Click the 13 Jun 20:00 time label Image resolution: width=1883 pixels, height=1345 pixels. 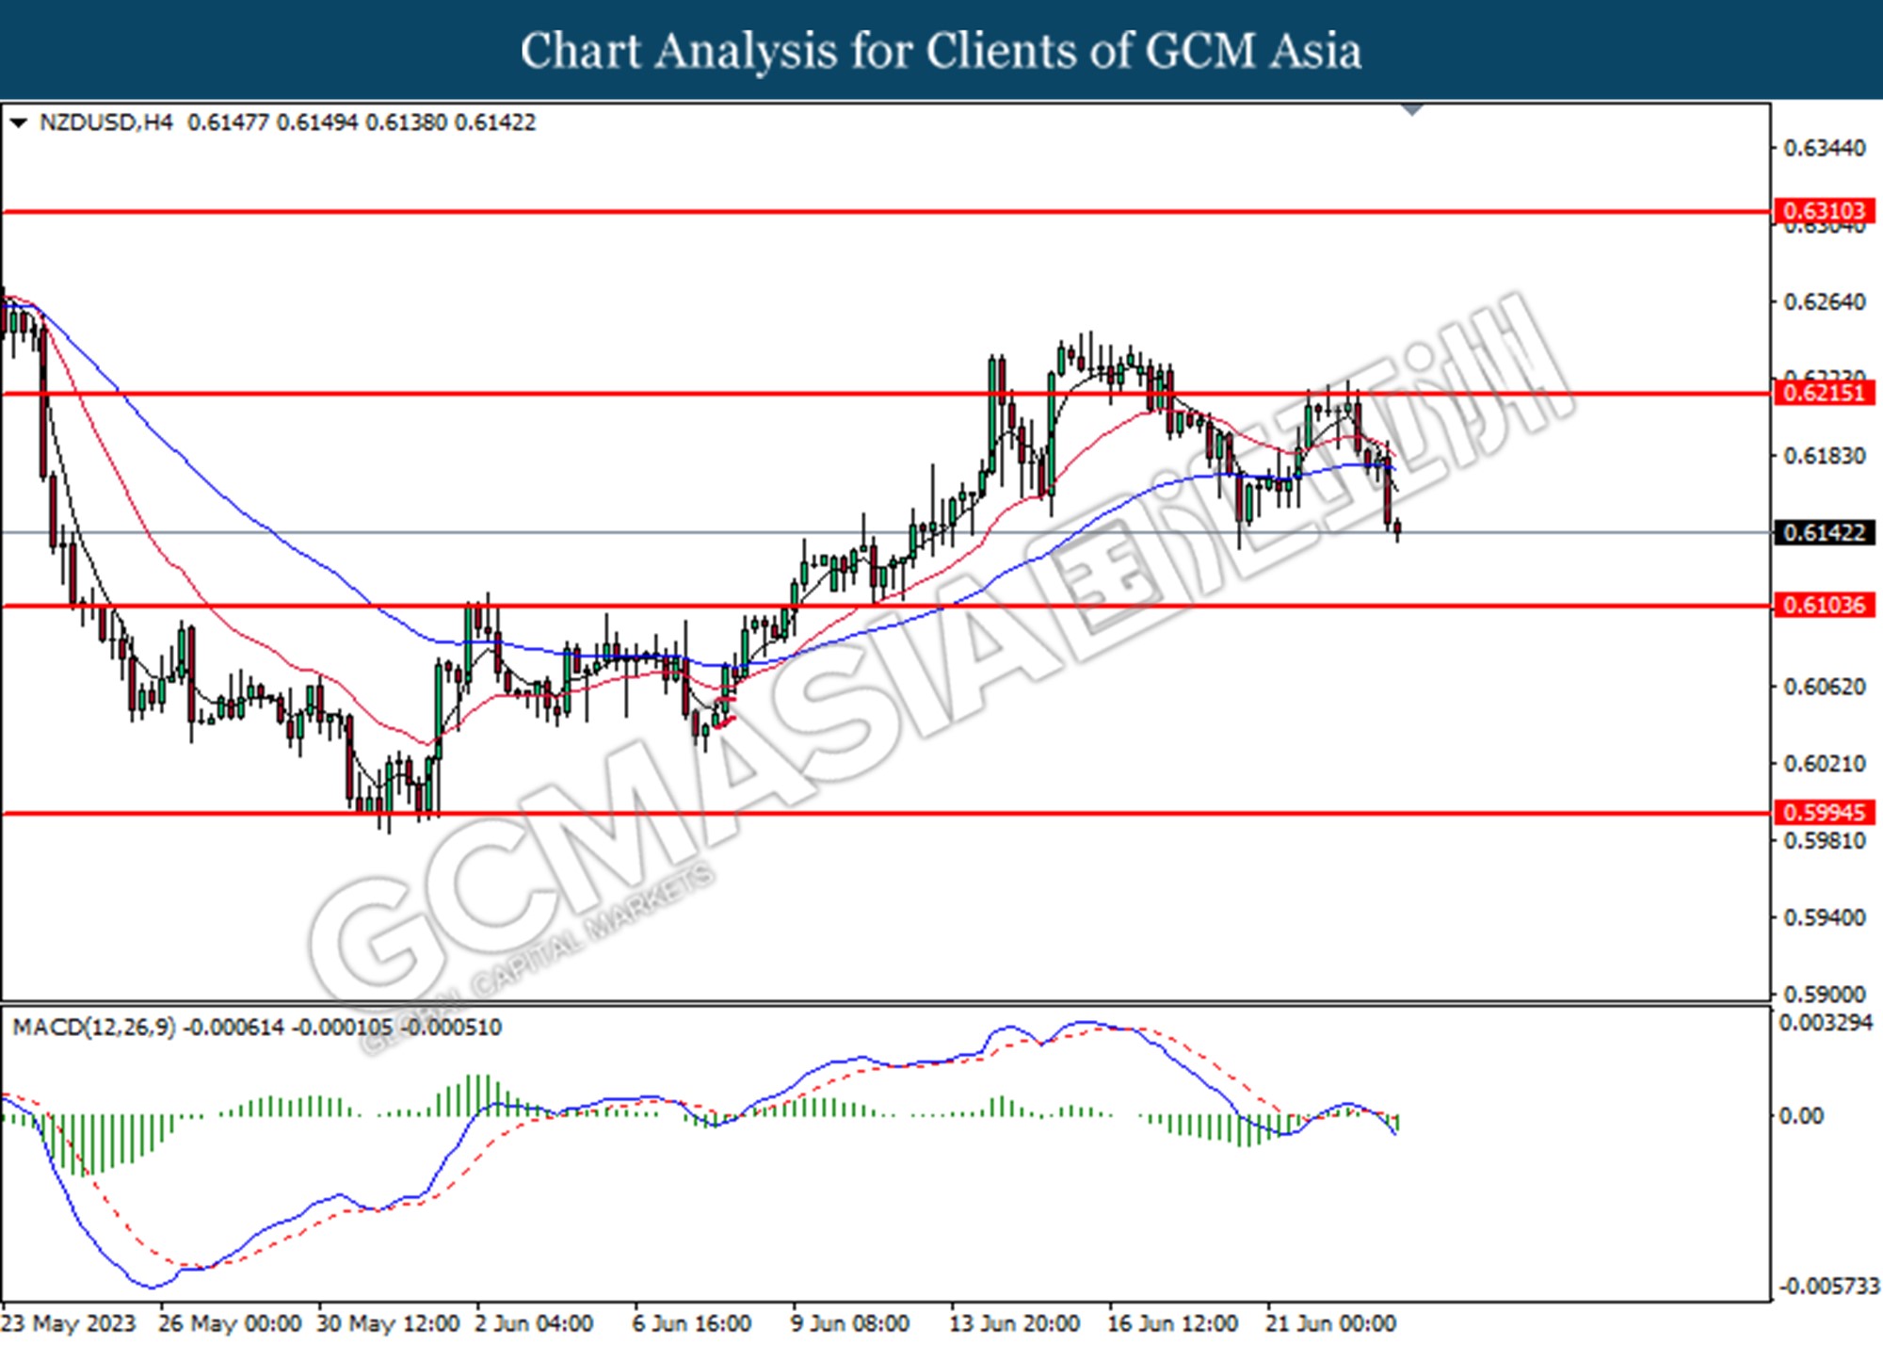1015,1324
